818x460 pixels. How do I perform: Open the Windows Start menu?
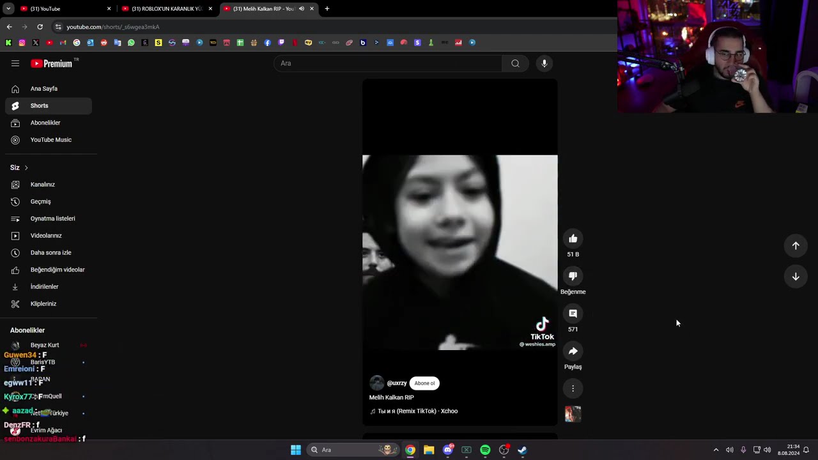(x=296, y=450)
